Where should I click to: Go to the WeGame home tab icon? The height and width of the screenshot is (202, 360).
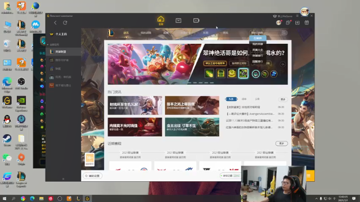161,20
